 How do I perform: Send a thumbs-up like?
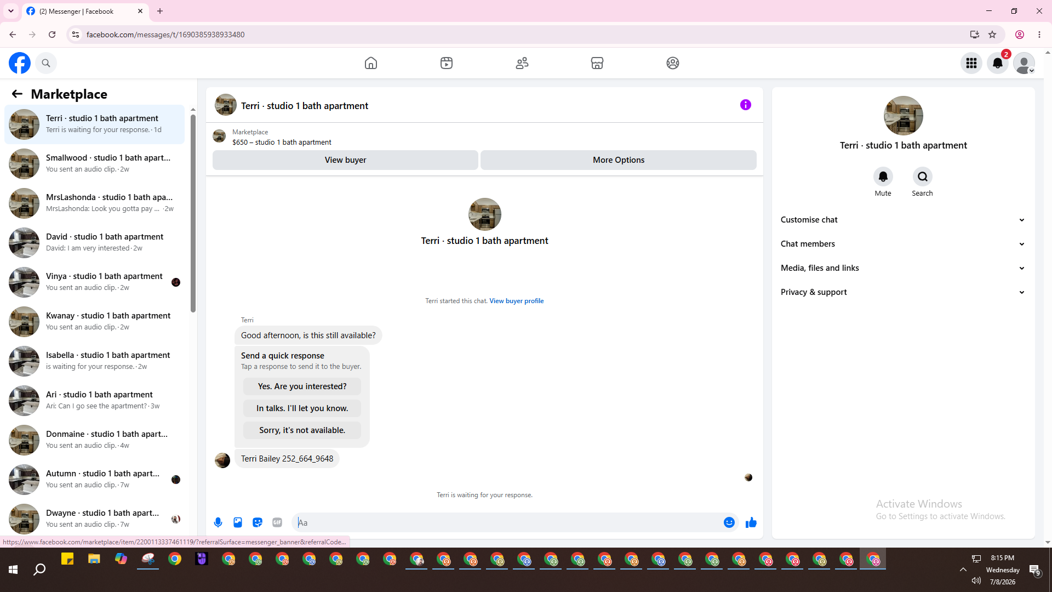pos(751,522)
